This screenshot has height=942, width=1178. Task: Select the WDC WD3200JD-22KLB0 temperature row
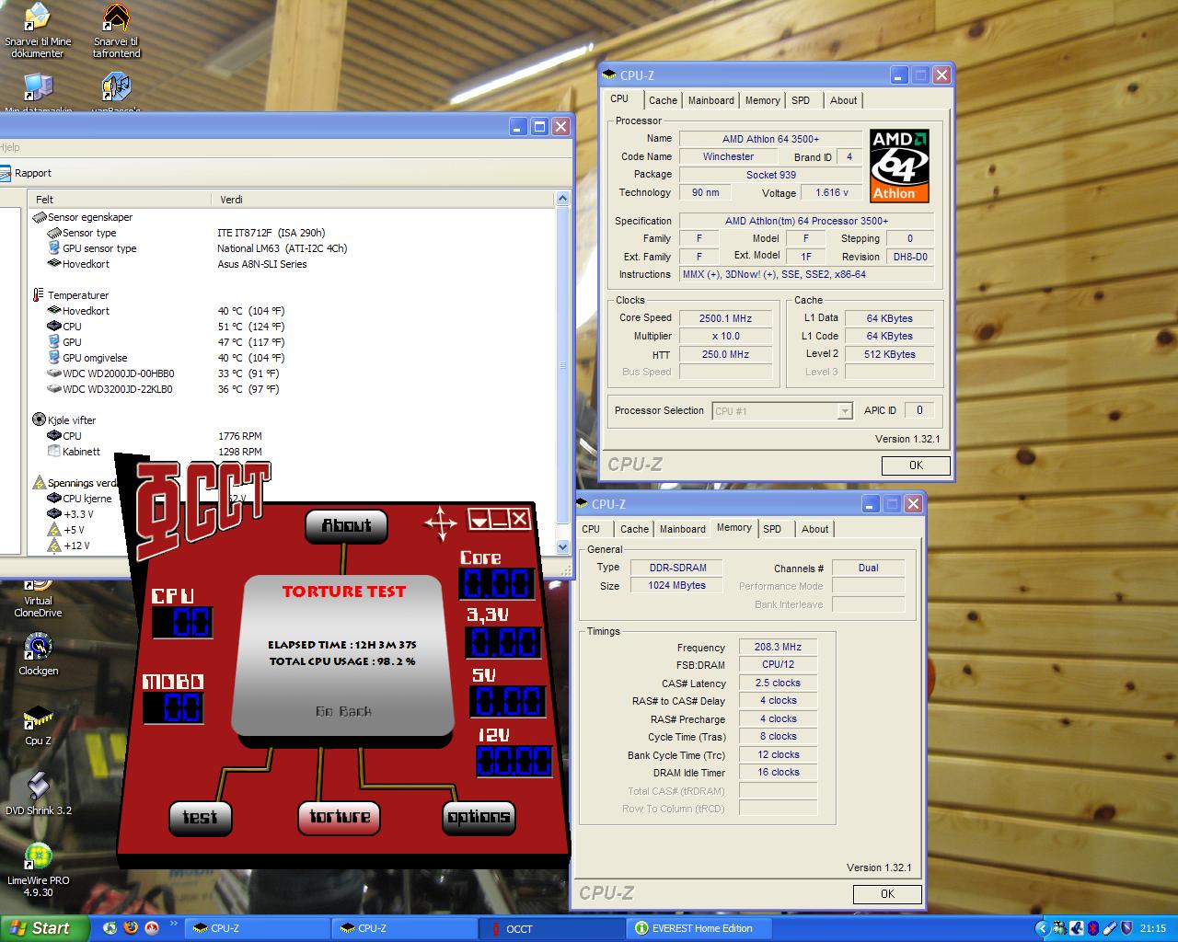[290, 389]
